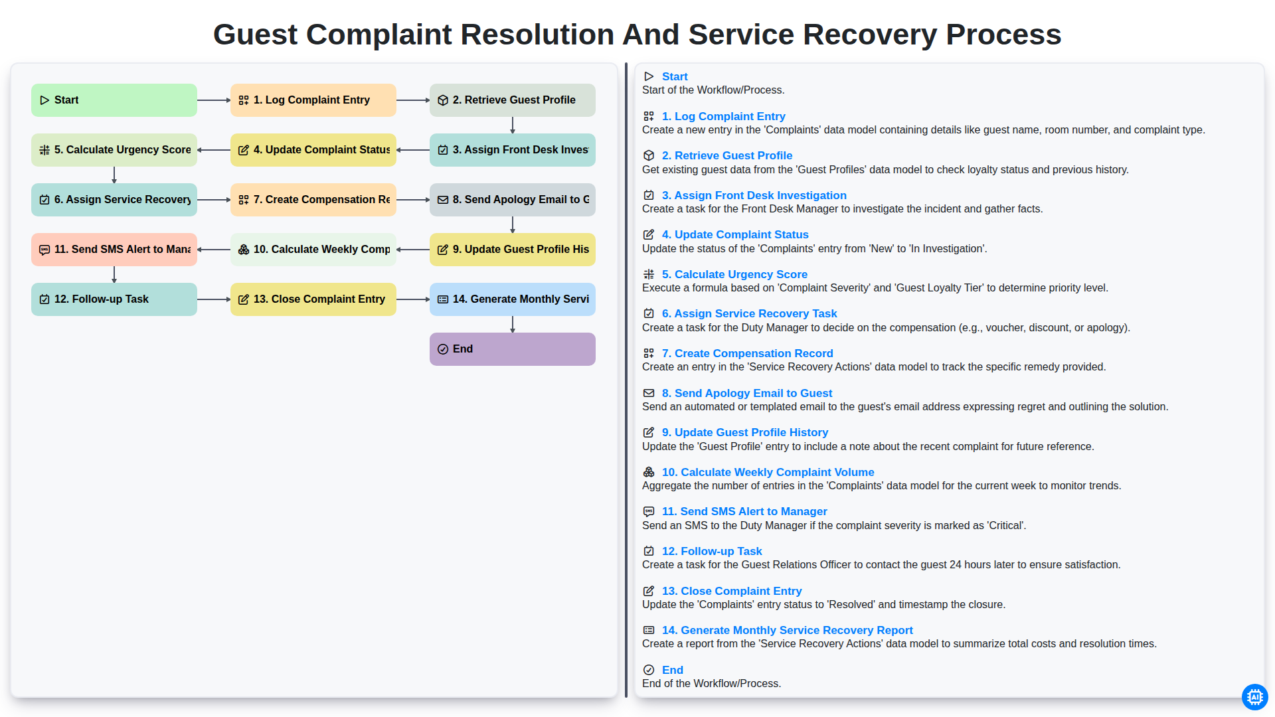1275x717 pixels.
Task: Click the grid-plus icon in Log Complaint Entry node
Action: pyautogui.click(x=244, y=100)
